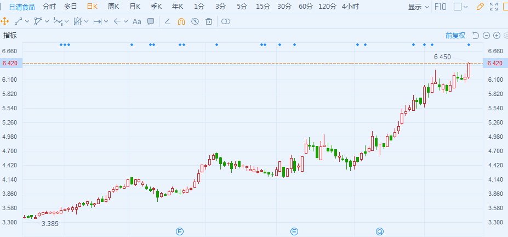Select the angle line tool
Viewport: 508px width, 237px height.
[x=168, y=21]
